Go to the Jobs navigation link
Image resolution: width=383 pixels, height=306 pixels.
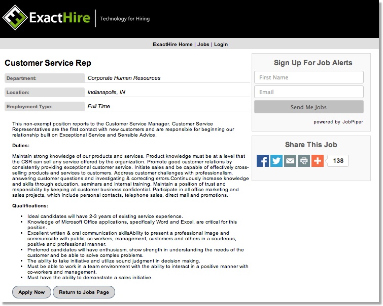pyautogui.click(x=203, y=45)
